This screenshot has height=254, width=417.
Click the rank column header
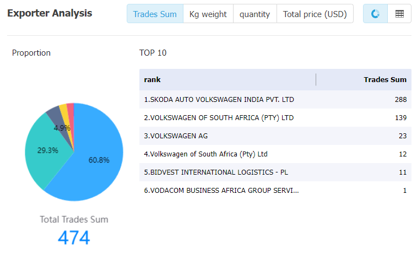(x=152, y=79)
